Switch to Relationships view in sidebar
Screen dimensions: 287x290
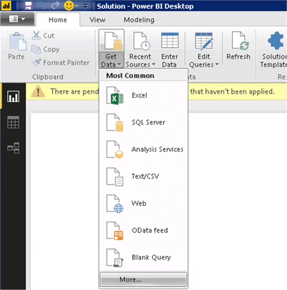coord(13,148)
